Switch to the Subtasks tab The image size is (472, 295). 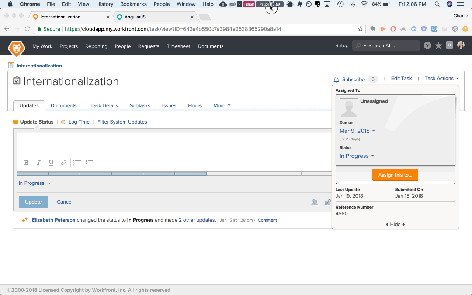point(140,105)
